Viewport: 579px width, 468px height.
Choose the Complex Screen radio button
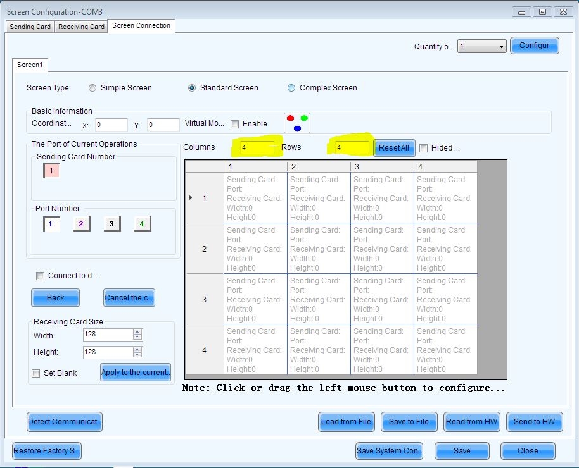coord(291,88)
